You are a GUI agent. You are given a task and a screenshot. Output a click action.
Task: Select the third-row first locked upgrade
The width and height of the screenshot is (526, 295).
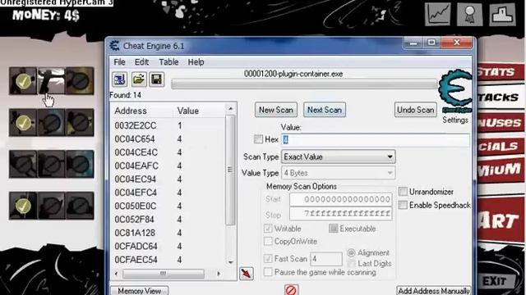pos(23,164)
